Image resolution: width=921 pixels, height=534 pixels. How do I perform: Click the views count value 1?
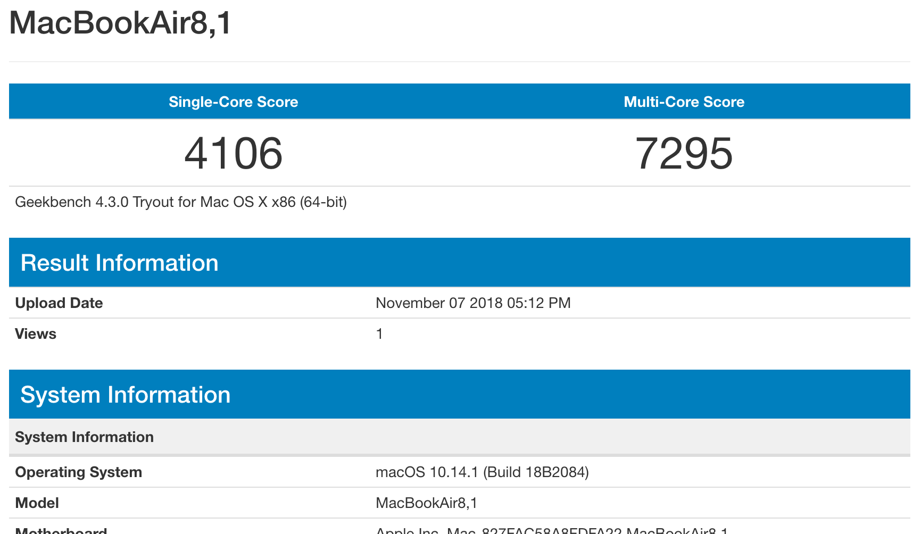coord(379,334)
